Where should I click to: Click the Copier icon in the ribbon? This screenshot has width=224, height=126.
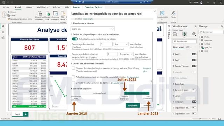click(9, 15)
